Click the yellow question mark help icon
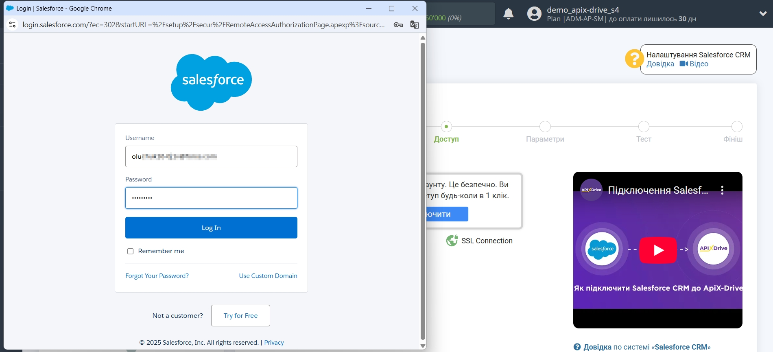This screenshot has height=352, width=773. 634,59
